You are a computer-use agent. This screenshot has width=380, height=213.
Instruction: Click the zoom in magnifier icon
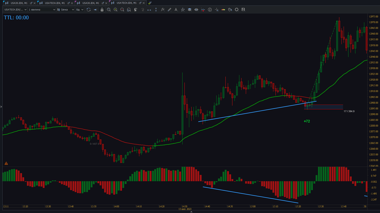(x=115, y=10)
